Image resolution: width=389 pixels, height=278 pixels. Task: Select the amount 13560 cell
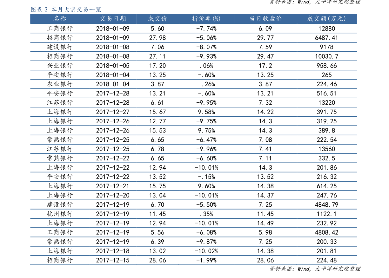point(326,149)
